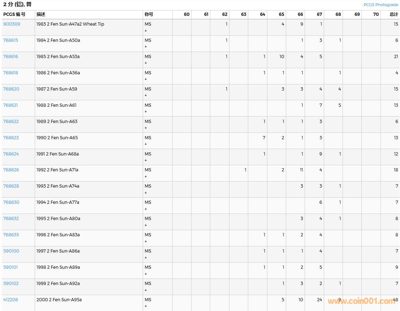Open PCGS number 412208 for 2000 coin
The height and width of the screenshot is (311, 400).
pos(10,300)
